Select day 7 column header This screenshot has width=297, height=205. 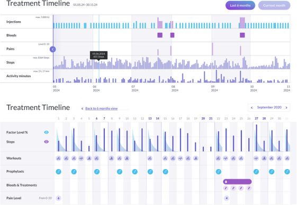click(104, 118)
